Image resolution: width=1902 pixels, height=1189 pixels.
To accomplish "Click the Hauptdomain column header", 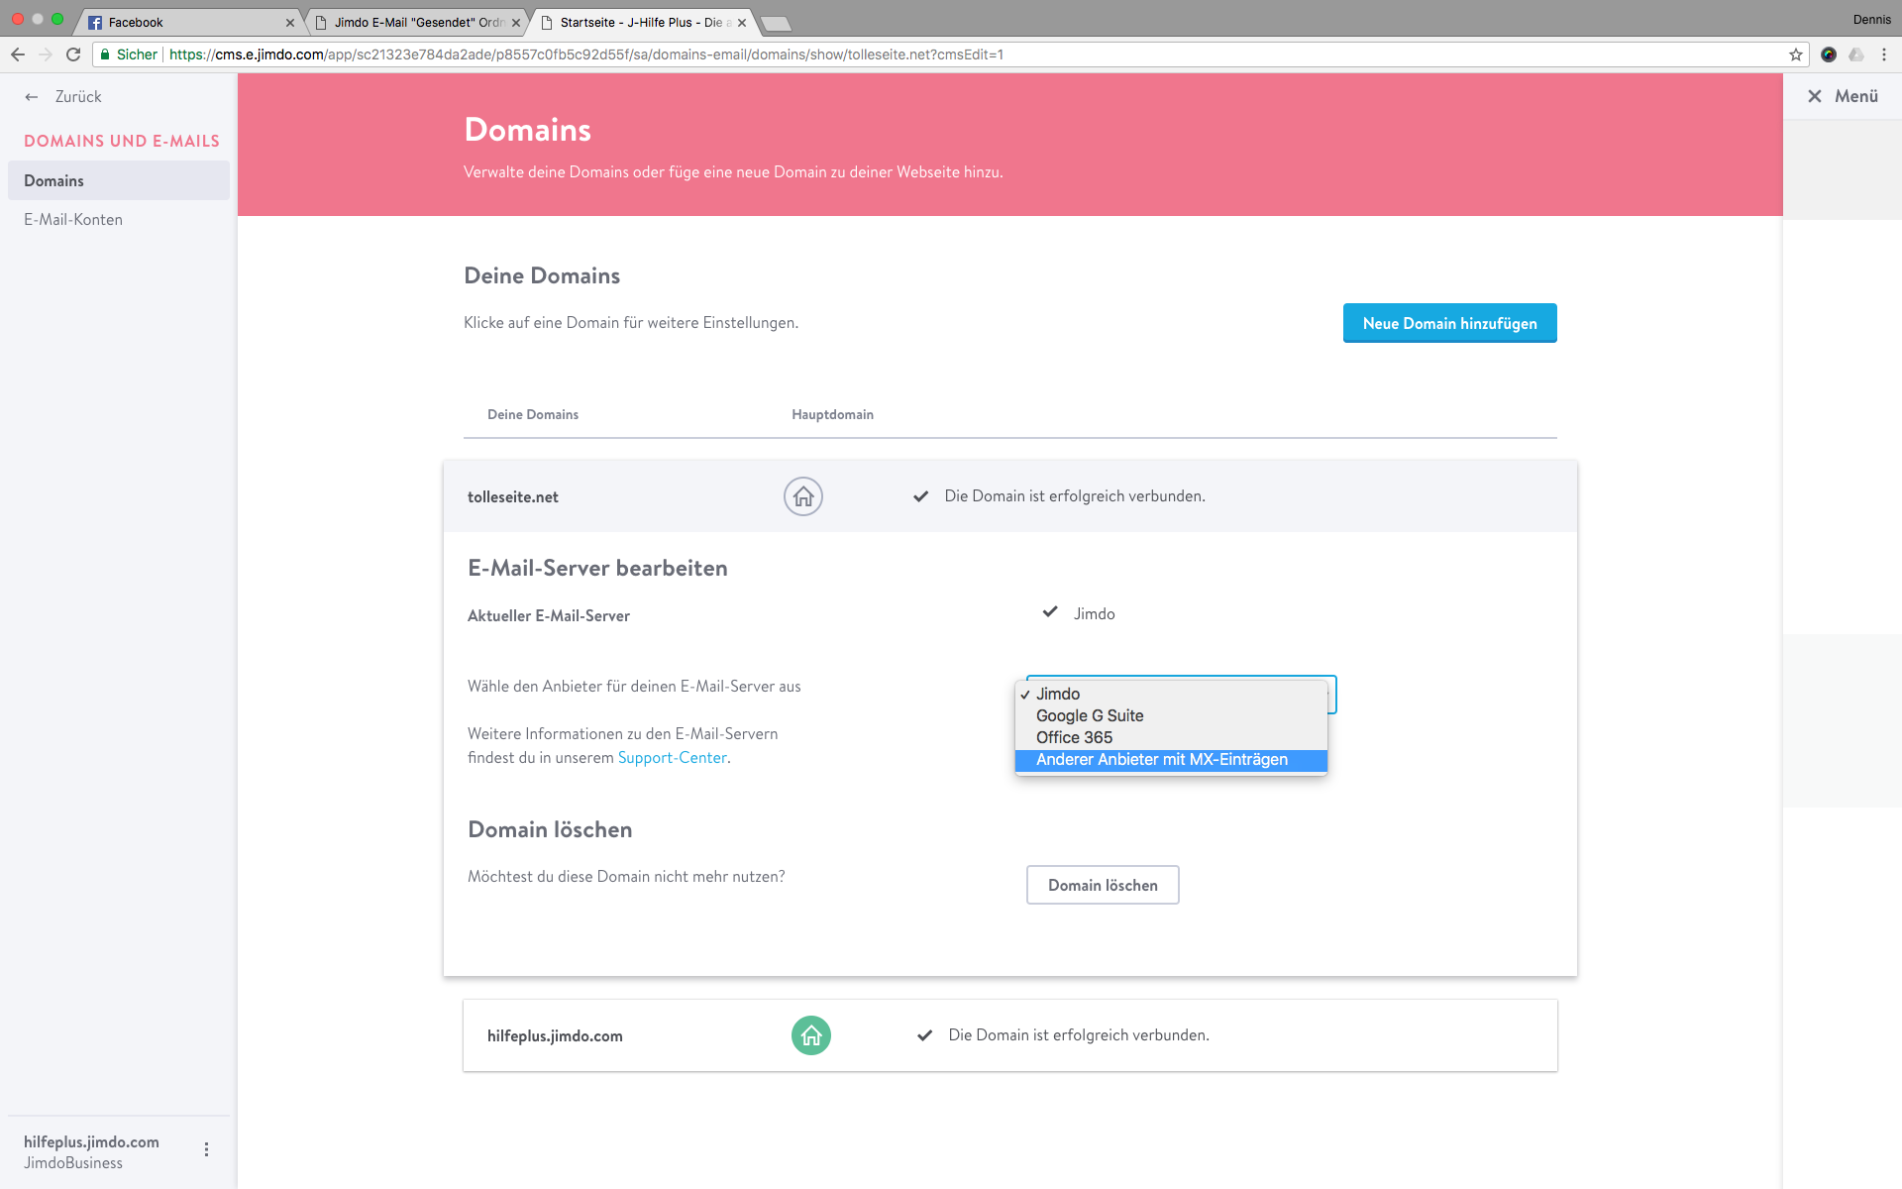I will coord(832,414).
